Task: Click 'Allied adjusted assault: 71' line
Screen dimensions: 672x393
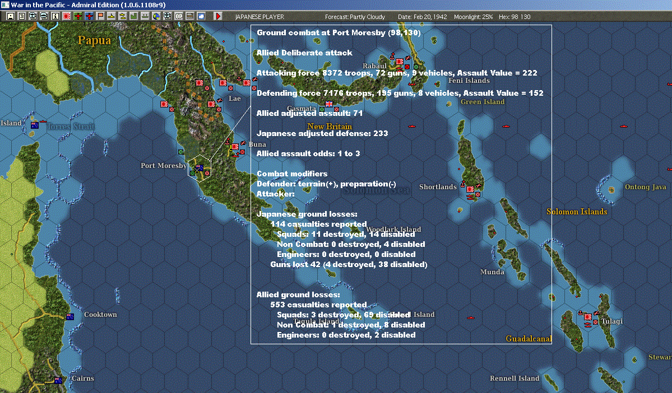Action: (309, 113)
